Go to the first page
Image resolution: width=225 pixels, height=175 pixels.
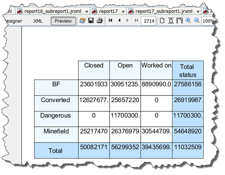click(x=111, y=21)
